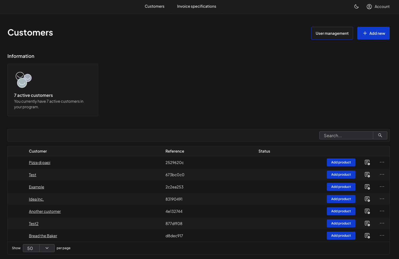
Task: Click the invoice icon for Example row
Action: point(367,187)
